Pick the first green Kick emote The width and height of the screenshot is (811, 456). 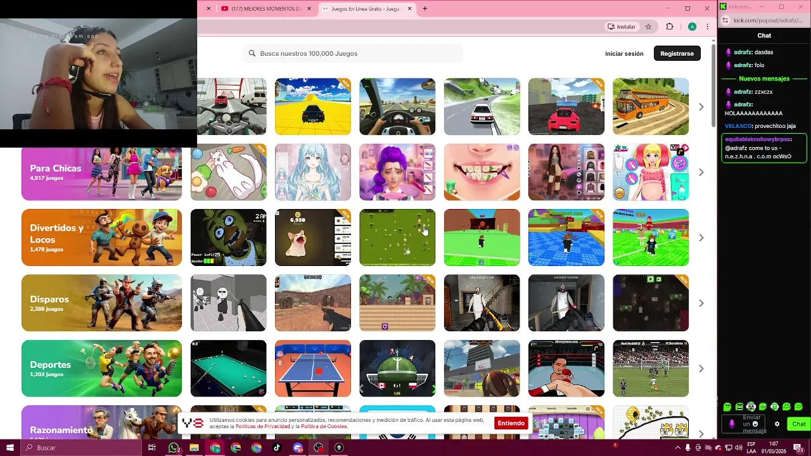[x=727, y=407]
